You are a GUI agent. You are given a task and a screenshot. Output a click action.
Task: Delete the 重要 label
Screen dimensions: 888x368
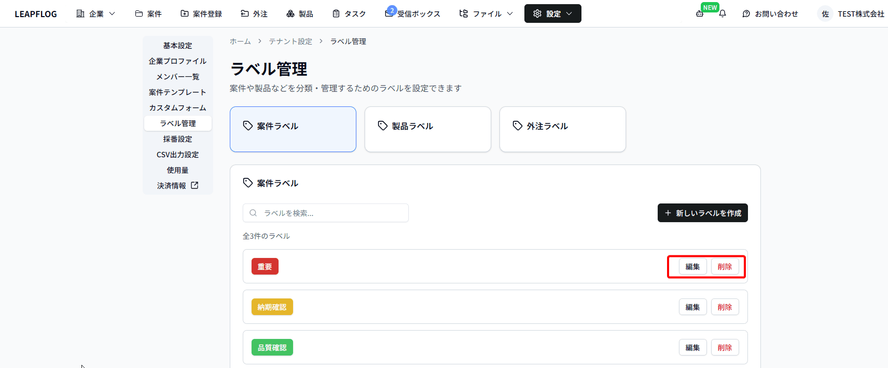tap(725, 266)
